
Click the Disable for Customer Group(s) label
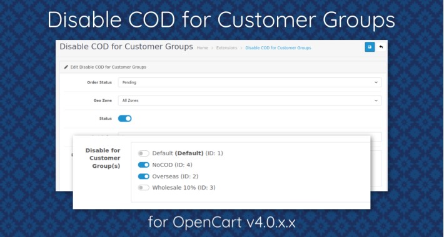coord(103,158)
